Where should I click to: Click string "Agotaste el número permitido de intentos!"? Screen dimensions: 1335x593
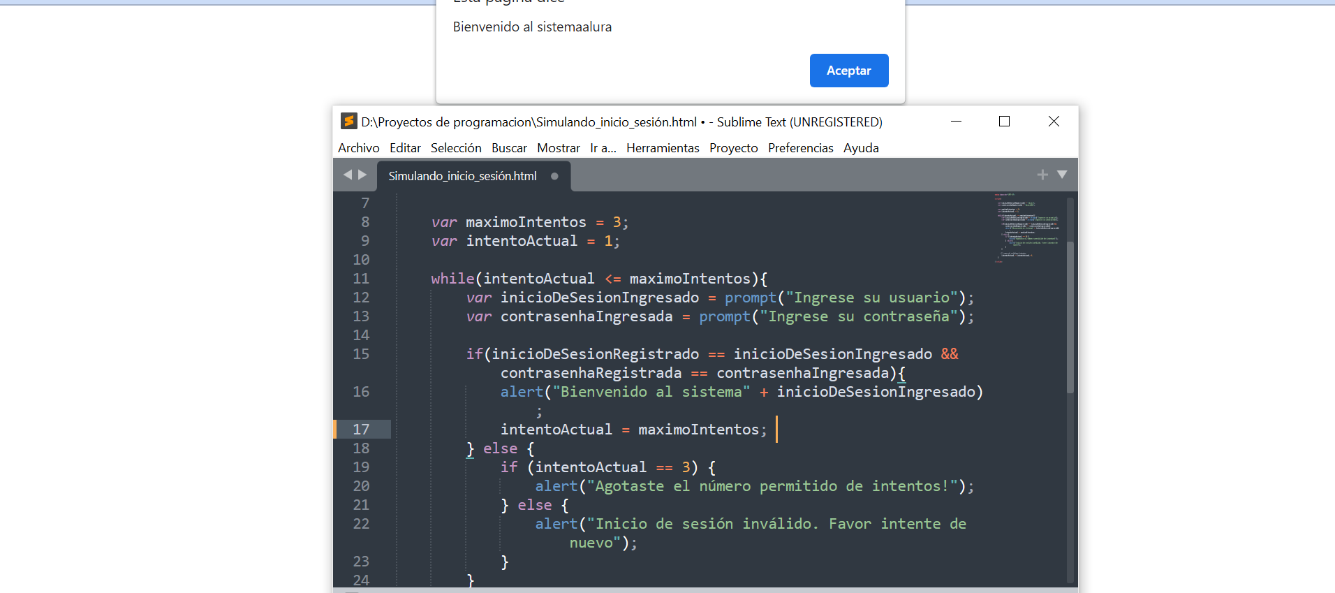pyautogui.click(x=772, y=486)
